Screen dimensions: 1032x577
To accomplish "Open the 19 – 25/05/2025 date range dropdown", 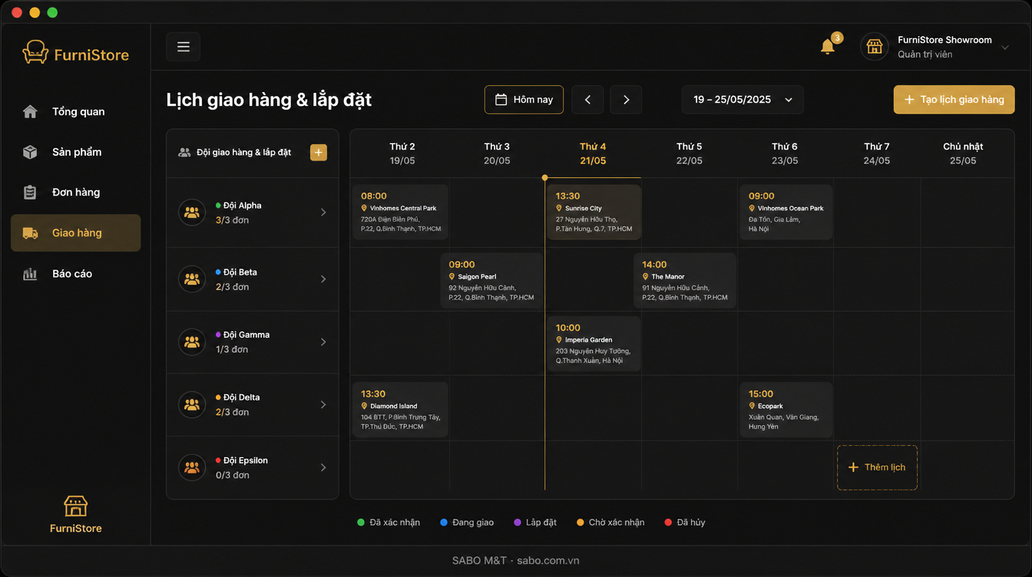I will point(743,100).
